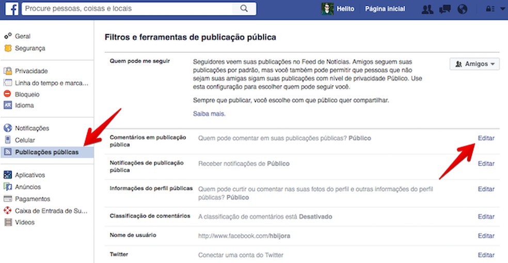Open the notifications globe icon
508x263 pixels.
point(463,9)
